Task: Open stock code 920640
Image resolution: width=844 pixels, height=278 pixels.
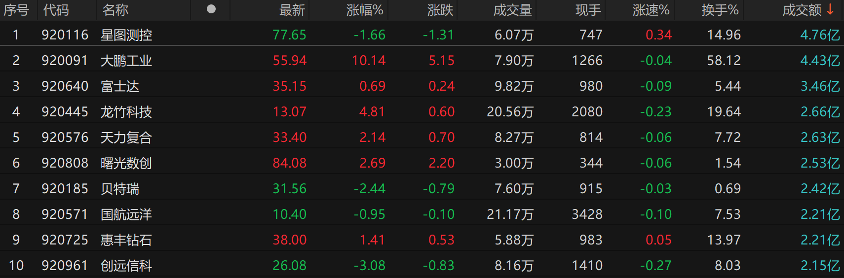Action: 65,86
